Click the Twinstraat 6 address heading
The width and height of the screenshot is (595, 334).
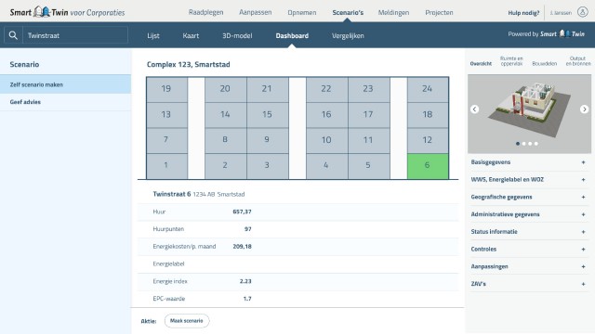171,194
